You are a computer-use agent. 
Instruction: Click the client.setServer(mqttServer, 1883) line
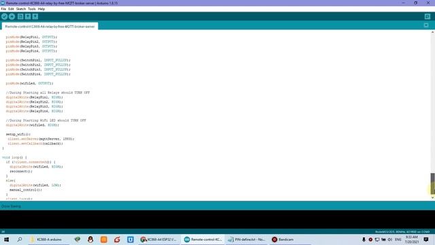click(x=41, y=139)
